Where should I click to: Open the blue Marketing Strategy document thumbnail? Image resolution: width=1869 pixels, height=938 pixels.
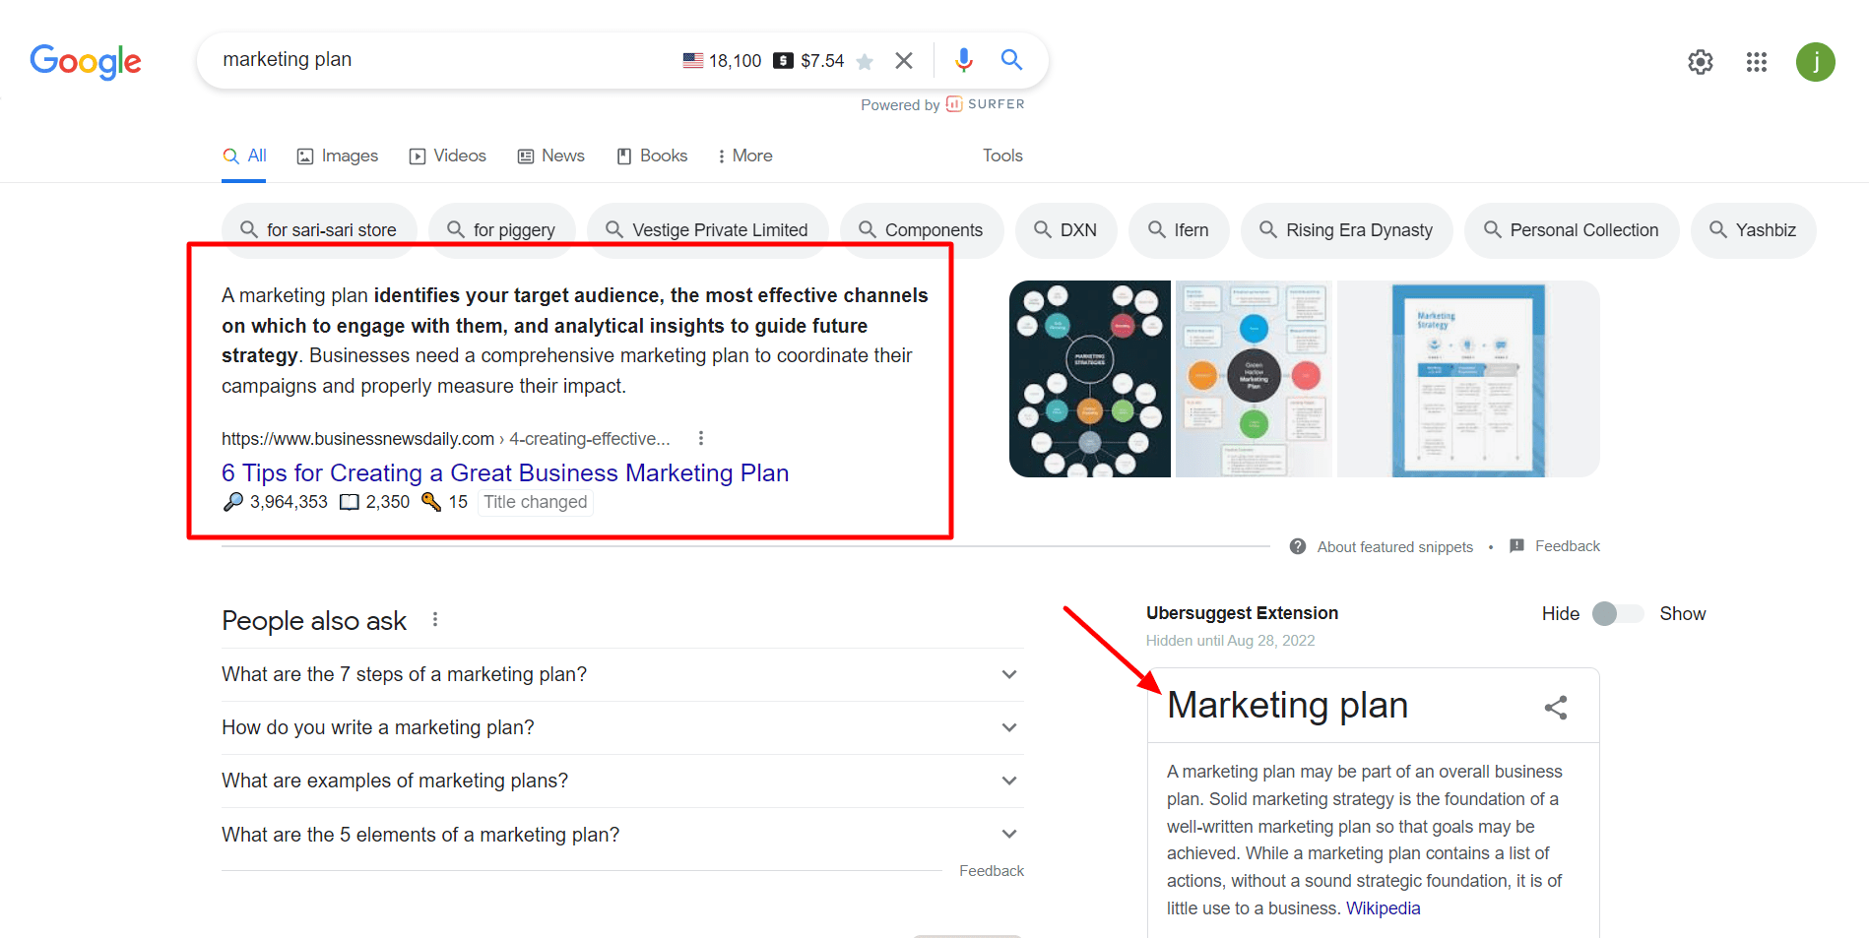[x=1468, y=379]
